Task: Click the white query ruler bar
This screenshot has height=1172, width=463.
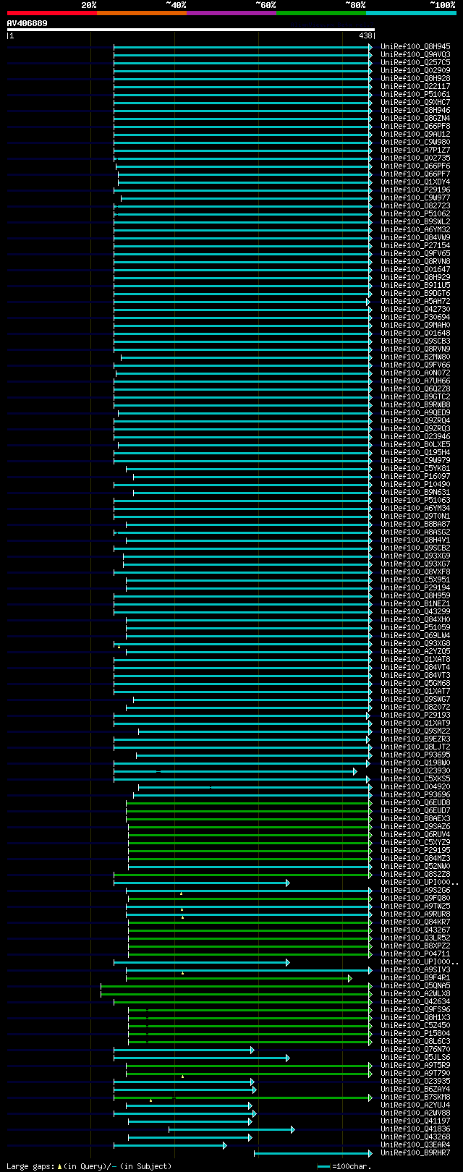Action: pyautogui.click(x=191, y=30)
